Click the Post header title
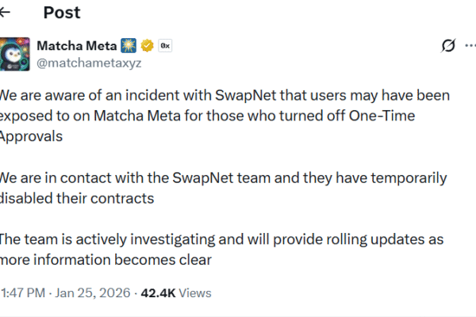Screen dimensions: 476x317 coord(62,12)
